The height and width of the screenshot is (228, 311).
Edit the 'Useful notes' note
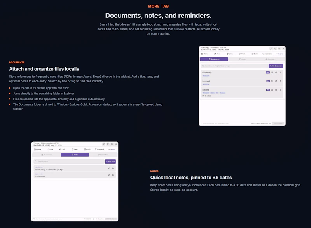(109, 175)
